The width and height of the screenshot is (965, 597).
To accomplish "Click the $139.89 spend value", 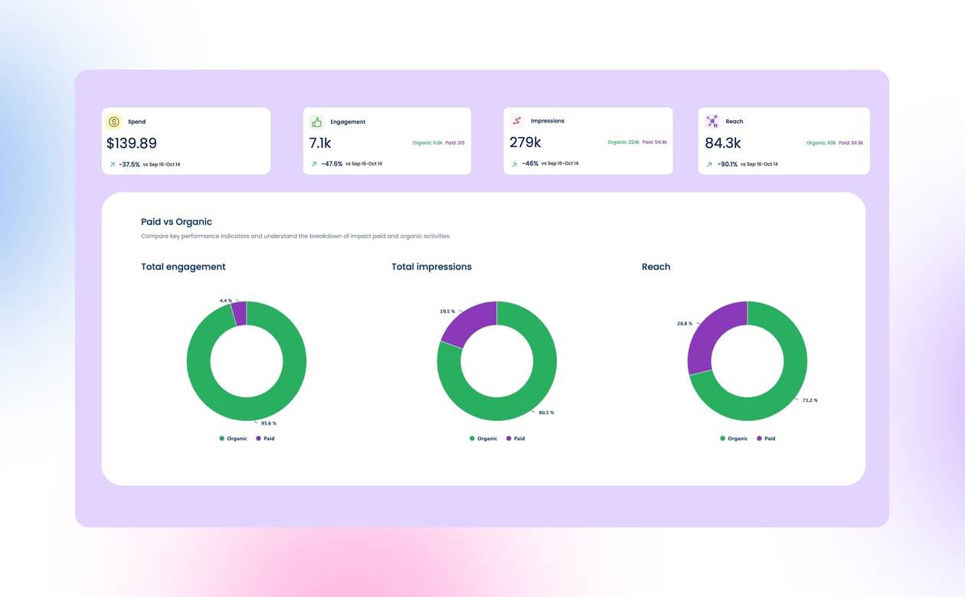I will pos(132,143).
